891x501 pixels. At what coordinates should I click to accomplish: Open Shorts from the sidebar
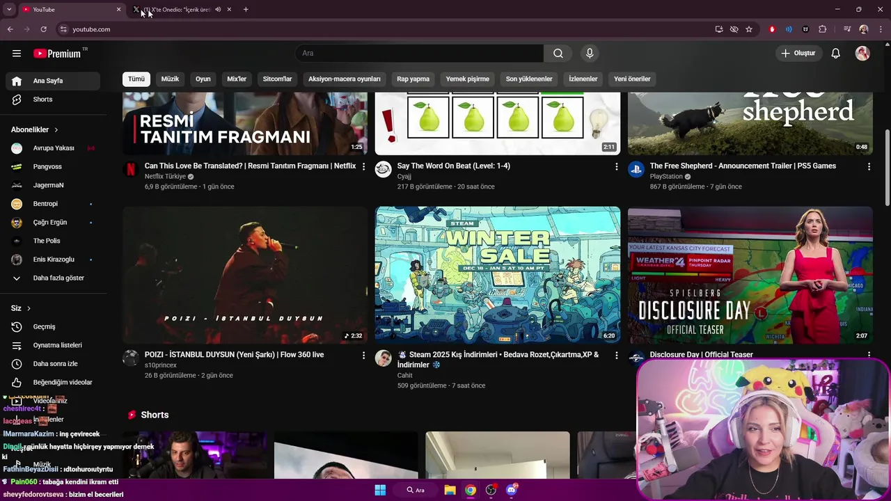53,100
